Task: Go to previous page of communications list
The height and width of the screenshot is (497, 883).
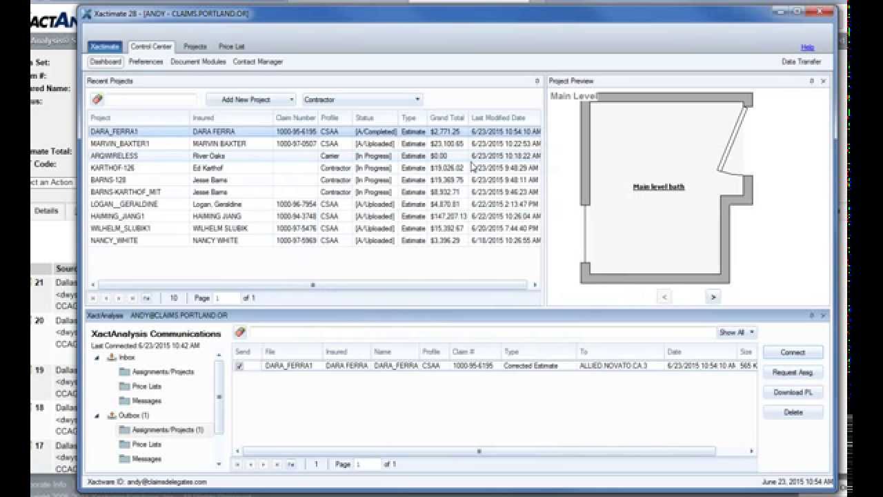Action: coord(250,465)
